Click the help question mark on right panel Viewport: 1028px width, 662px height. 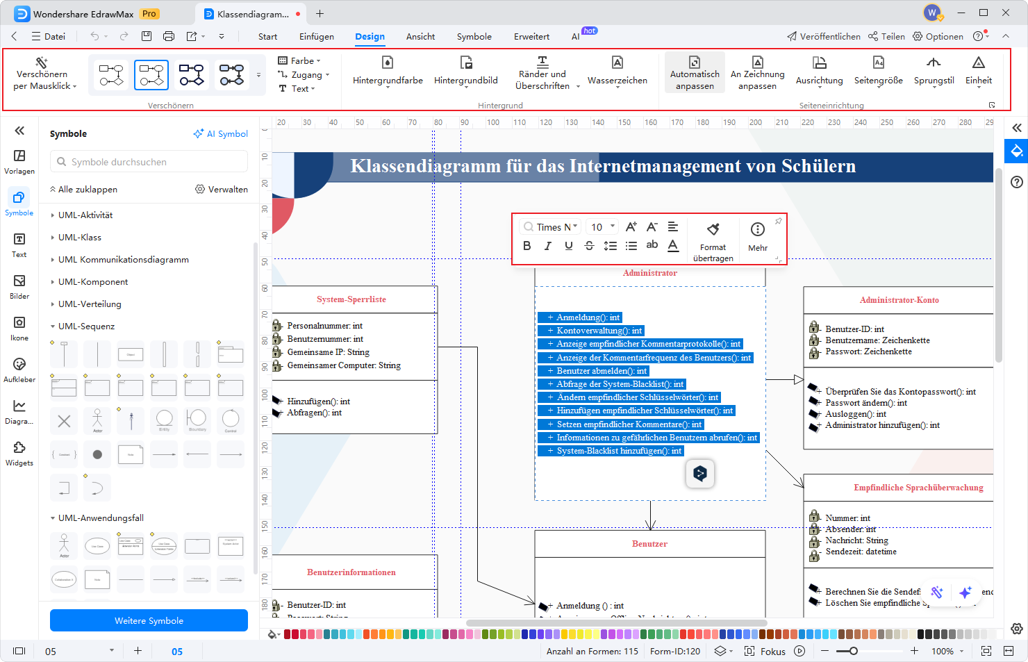click(x=1017, y=182)
